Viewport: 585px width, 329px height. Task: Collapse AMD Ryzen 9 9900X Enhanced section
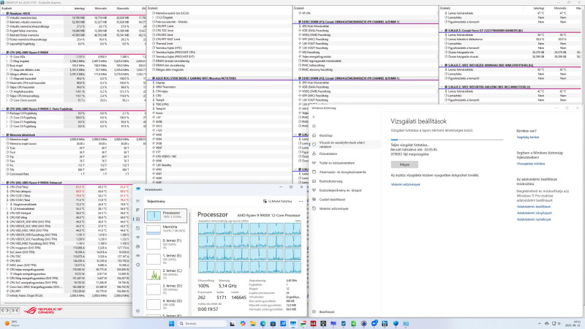tap(4, 183)
